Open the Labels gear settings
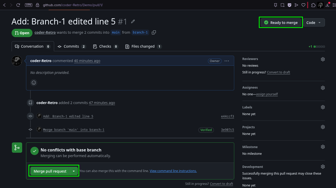The image size is (336, 188). (x=323, y=107)
